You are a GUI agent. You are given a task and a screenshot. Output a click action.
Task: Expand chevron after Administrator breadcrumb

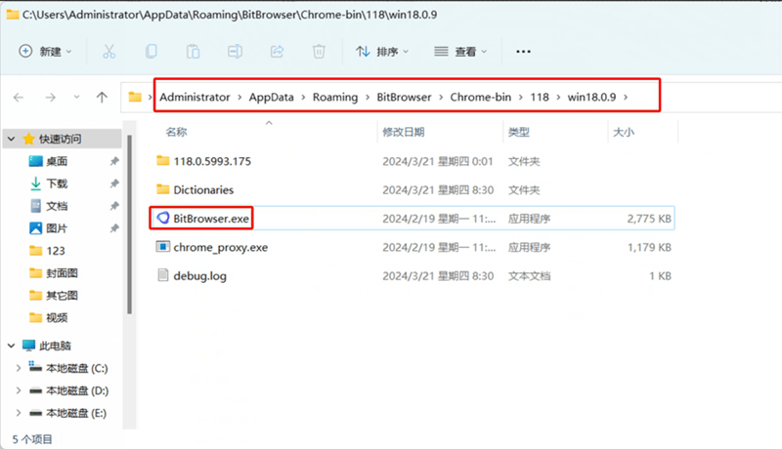pyautogui.click(x=239, y=97)
